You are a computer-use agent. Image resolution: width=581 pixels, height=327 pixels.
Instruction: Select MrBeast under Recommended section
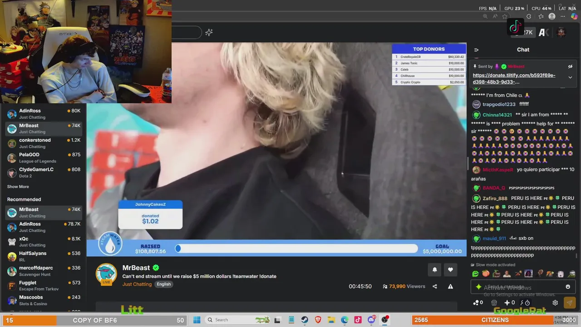pyautogui.click(x=43, y=213)
